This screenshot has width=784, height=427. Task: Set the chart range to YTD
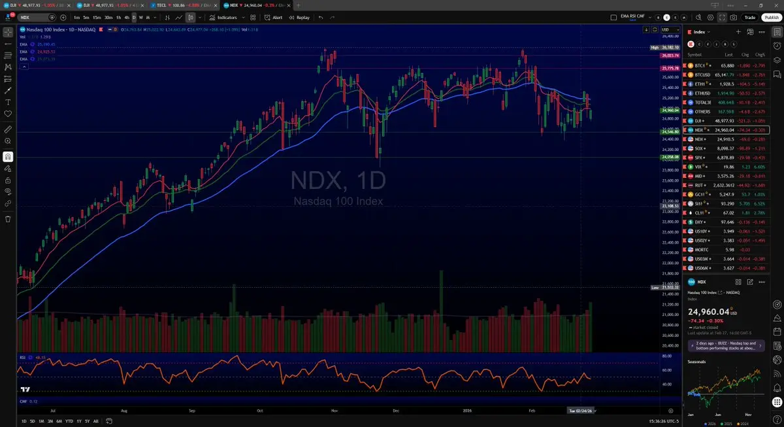click(x=69, y=421)
